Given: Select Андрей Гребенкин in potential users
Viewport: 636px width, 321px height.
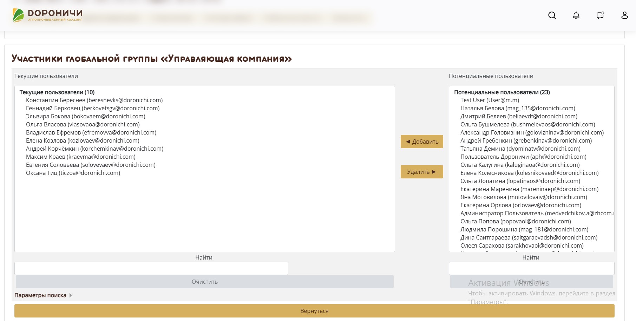Looking at the screenshot, I should 526,140.
